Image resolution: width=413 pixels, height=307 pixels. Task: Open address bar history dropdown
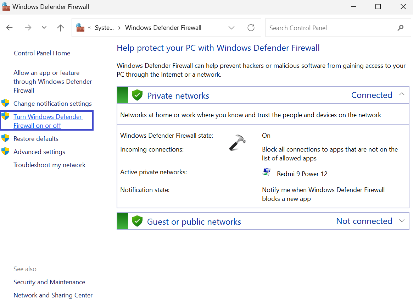(x=231, y=28)
